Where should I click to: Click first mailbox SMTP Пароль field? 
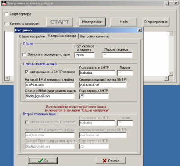125,73
